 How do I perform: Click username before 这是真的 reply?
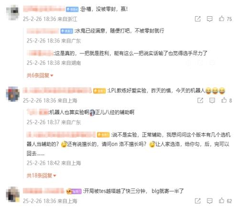40,53
